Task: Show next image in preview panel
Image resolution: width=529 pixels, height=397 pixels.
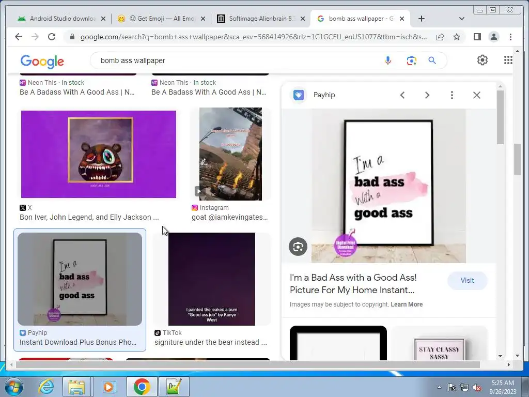Action: (427, 95)
